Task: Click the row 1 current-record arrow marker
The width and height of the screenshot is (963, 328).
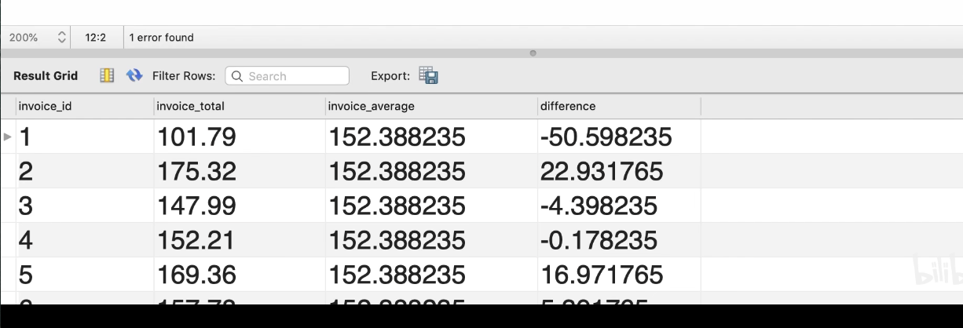Action: click(x=8, y=137)
